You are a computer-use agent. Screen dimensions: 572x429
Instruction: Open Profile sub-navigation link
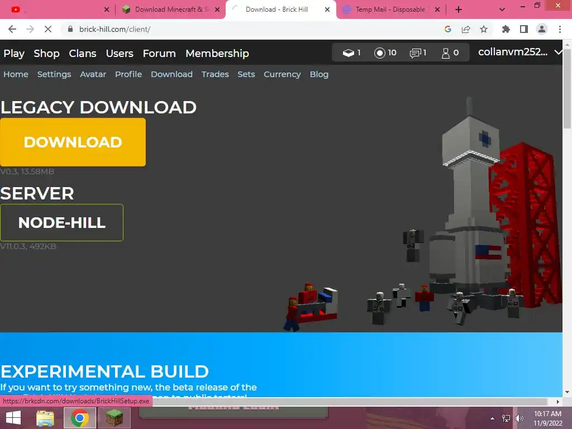[128, 74]
